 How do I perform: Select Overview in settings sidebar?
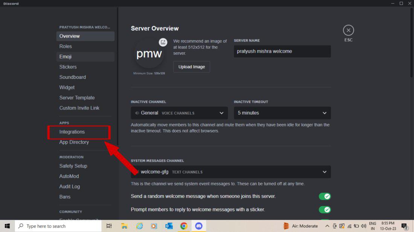85,36
